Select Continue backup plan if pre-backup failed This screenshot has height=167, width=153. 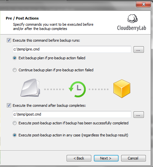point(15,70)
